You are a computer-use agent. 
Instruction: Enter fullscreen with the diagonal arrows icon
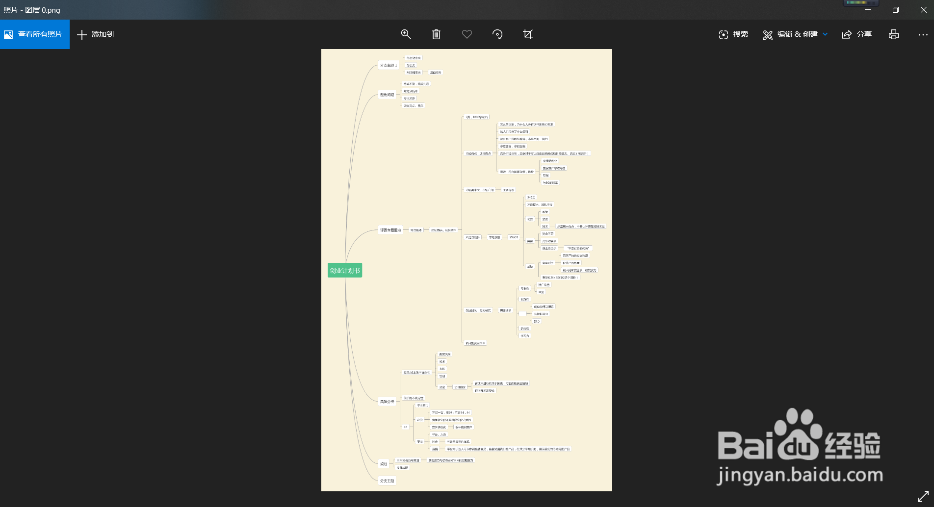[923, 496]
